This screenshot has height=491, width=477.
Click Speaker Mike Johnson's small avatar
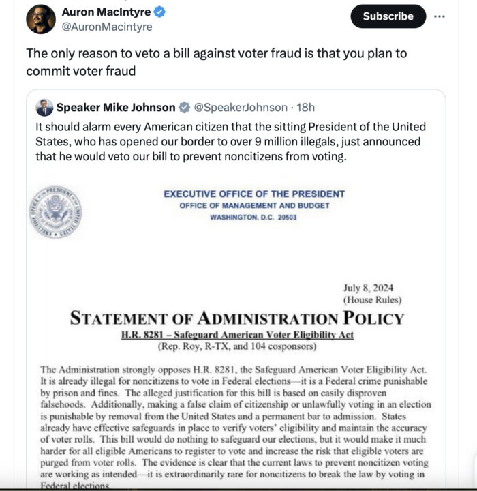44,107
